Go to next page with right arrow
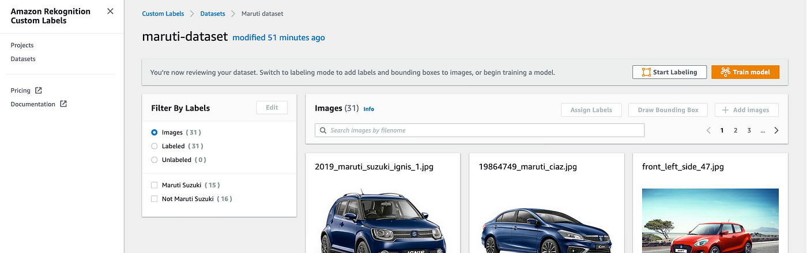 click(x=776, y=130)
